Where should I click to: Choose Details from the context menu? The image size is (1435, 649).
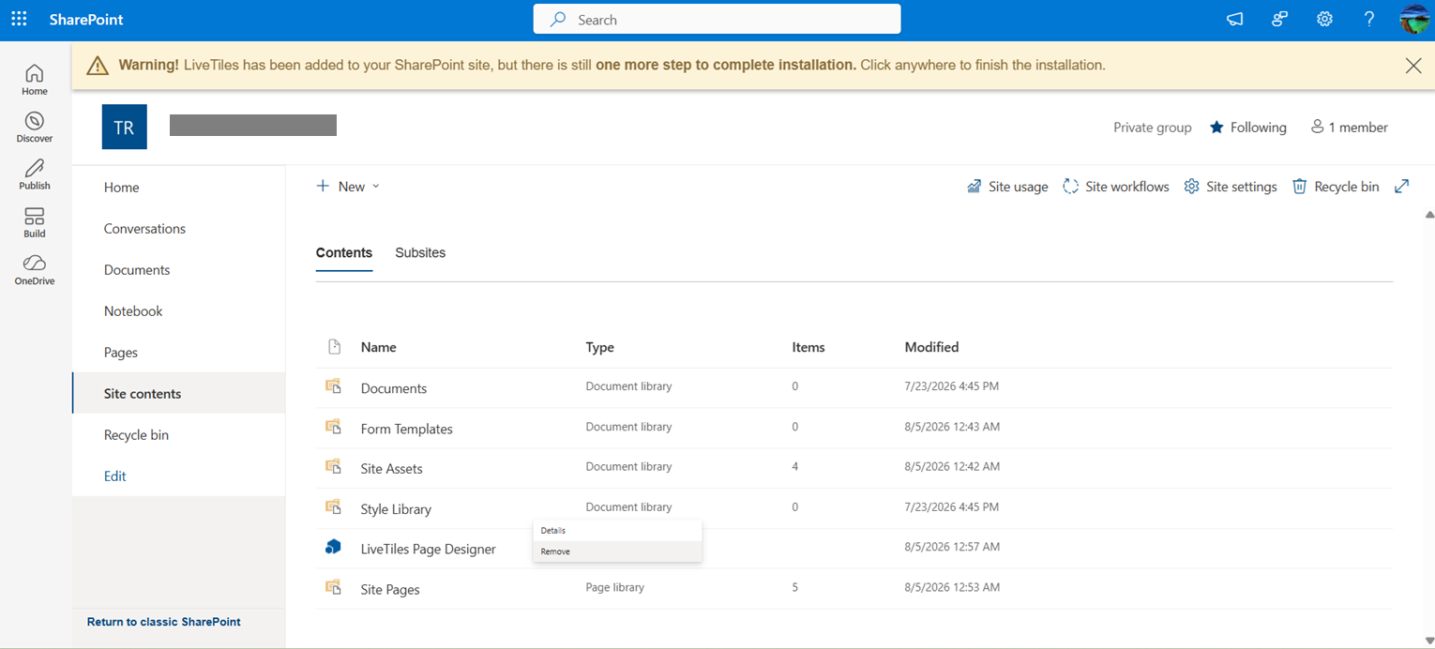click(617, 531)
